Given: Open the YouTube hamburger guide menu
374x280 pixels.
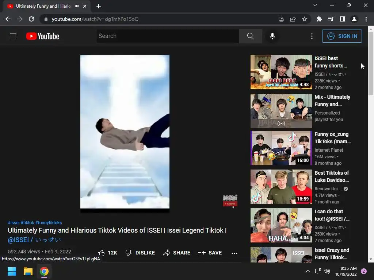Looking at the screenshot, I should 13,36.
